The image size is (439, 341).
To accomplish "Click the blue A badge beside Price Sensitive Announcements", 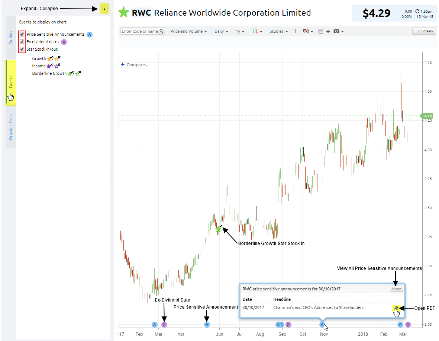I will [90, 35].
